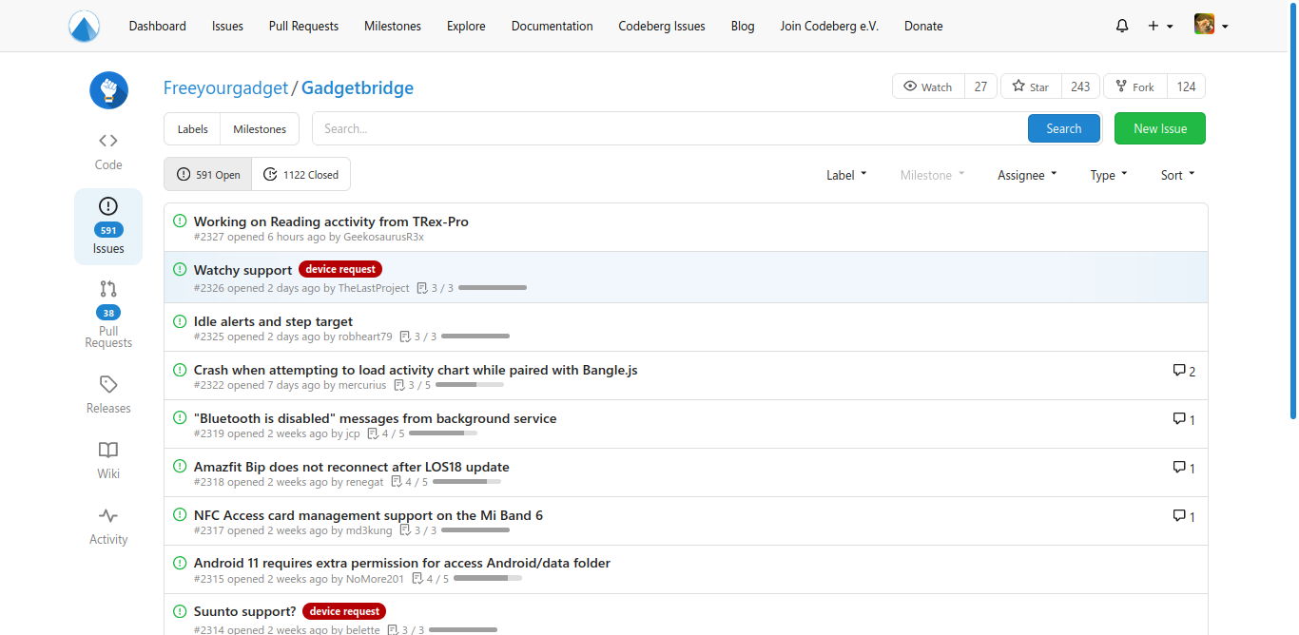The height and width of the screenshot is (635, 1299).
Task: Open comments on NFC Access card issue
Action: (1184, 516)
